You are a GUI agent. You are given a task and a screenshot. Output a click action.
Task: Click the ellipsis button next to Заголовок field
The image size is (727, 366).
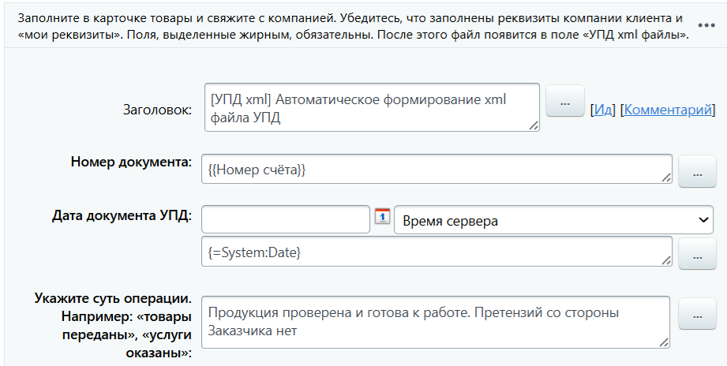[x=564, y=102]
